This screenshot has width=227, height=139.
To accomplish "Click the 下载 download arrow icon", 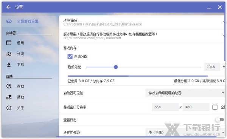I will coord(9,65).
